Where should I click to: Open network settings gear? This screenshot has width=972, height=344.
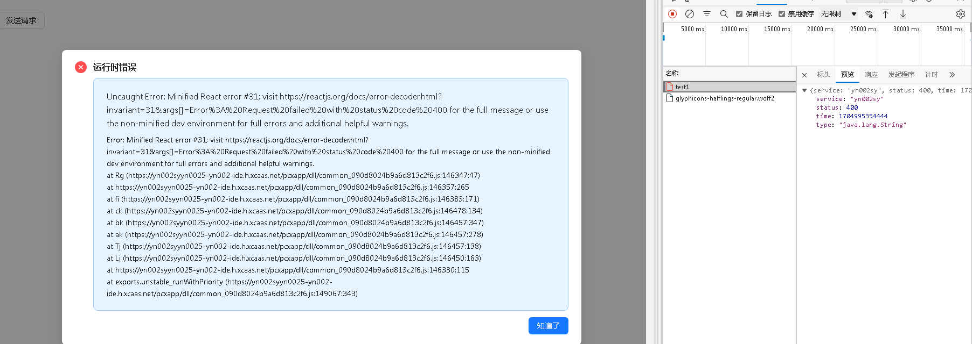point(961,14)
